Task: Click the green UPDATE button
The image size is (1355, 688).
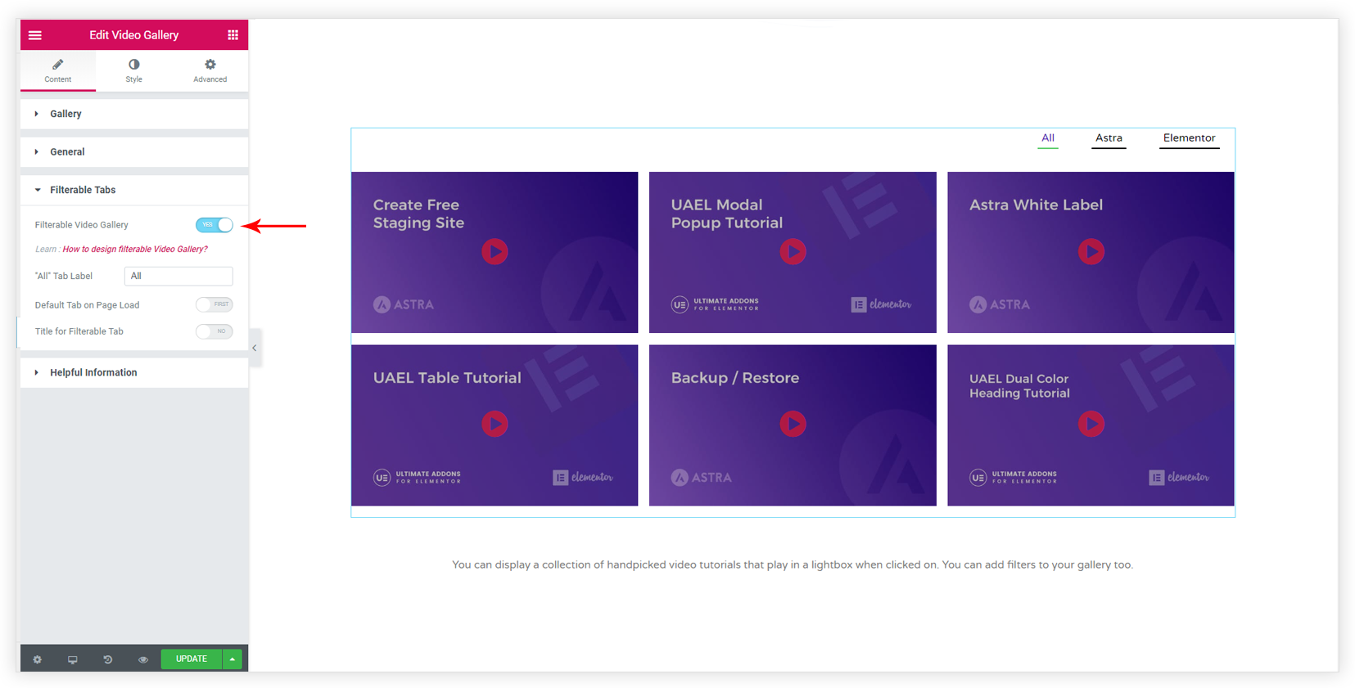Action: [x=192, y=659]
